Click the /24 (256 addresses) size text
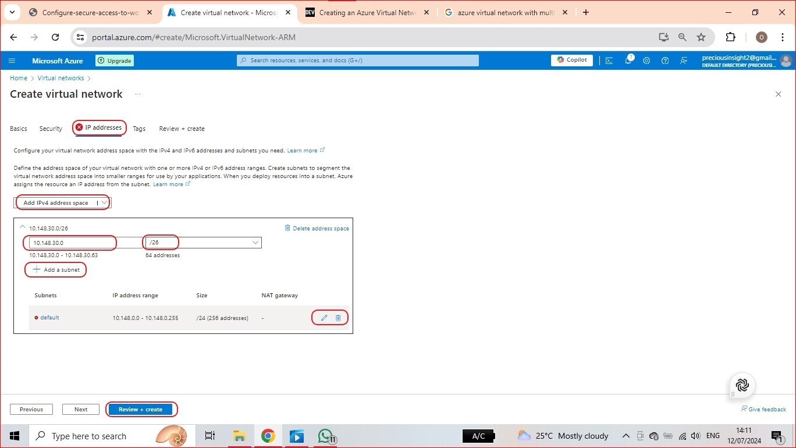The width and height of the screenshot is (796, 448). 222,318
